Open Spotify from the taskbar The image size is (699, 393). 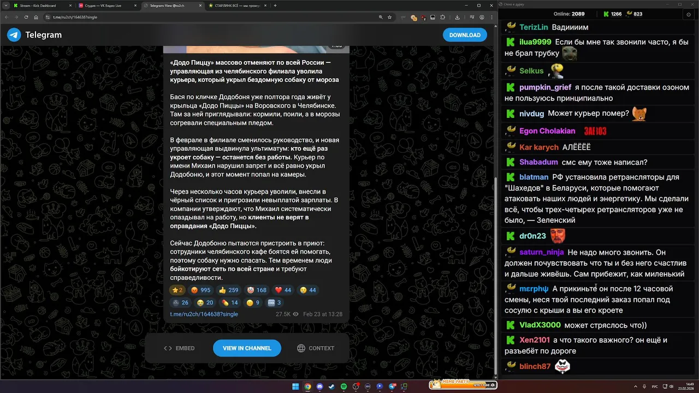343,386
